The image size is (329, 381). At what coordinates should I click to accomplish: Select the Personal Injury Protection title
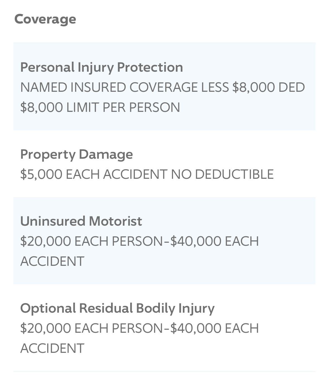(102, 67)
